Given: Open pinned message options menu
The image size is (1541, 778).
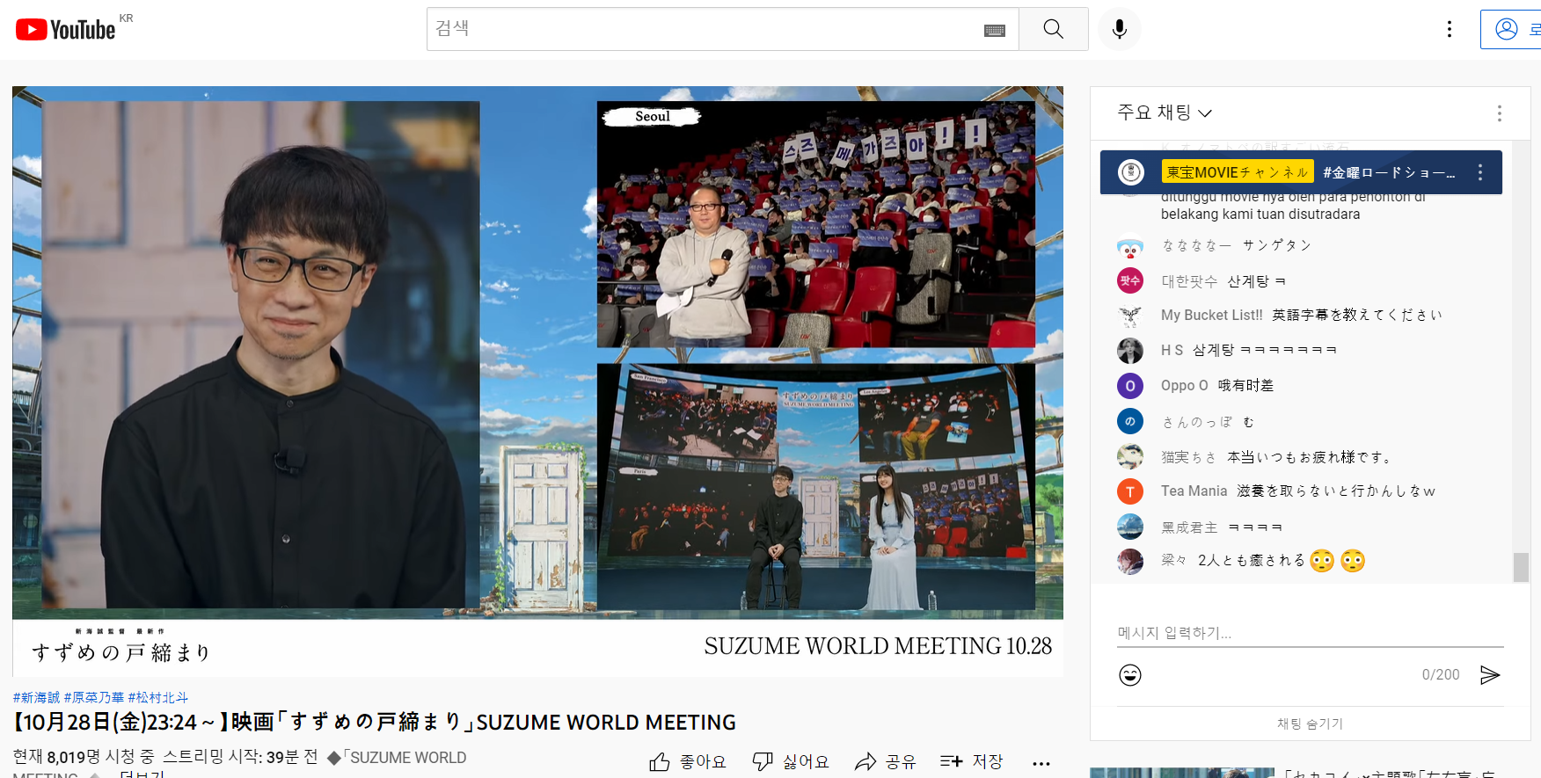Looking at the screenshot, I should click(1481, 172).
